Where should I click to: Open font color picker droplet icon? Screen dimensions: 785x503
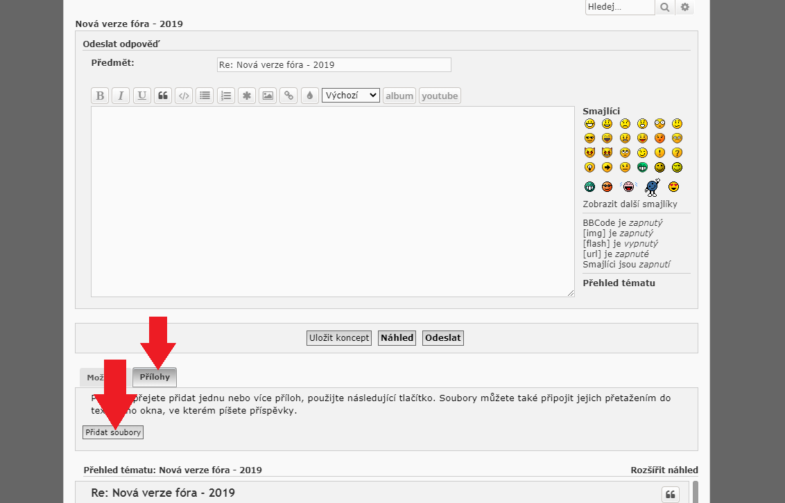(x=309, y=96)
